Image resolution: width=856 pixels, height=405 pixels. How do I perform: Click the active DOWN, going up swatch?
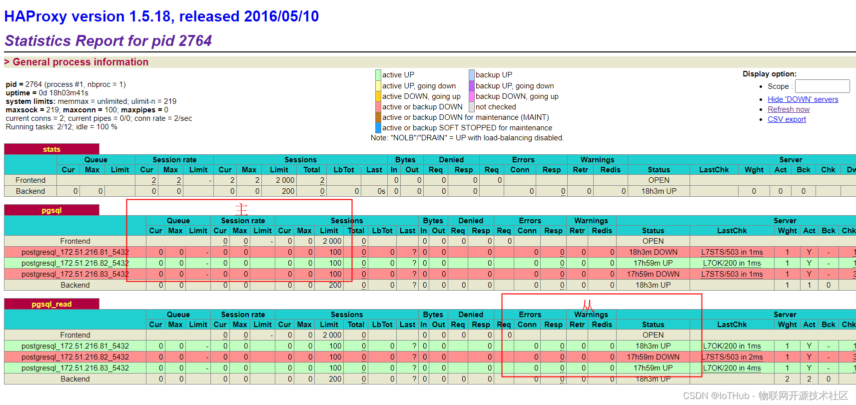[378, 96]
